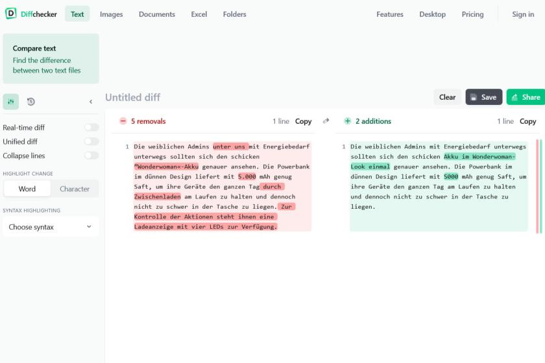Open the Pricing link
Image resolution: width=545 pixels, height=363 pixels.
click(472, 14)
